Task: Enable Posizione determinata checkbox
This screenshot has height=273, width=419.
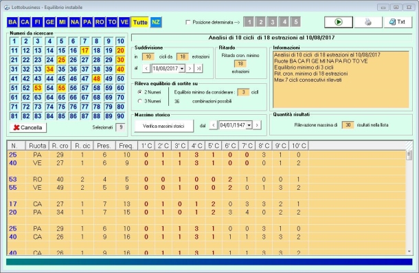Action: pyautogui.click(x=188, y=22)
